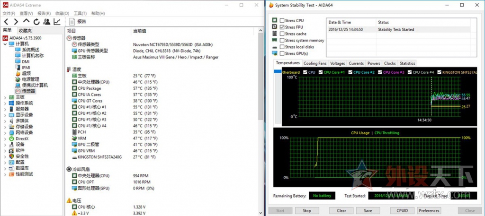This screenshot has width=485, height=216.
Task: Enable Stress system memory checkbox
Action: click(x=282, y=41)
